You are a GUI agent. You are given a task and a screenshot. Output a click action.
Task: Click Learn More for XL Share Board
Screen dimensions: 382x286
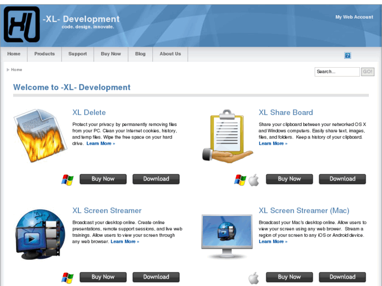coord(273,143)
